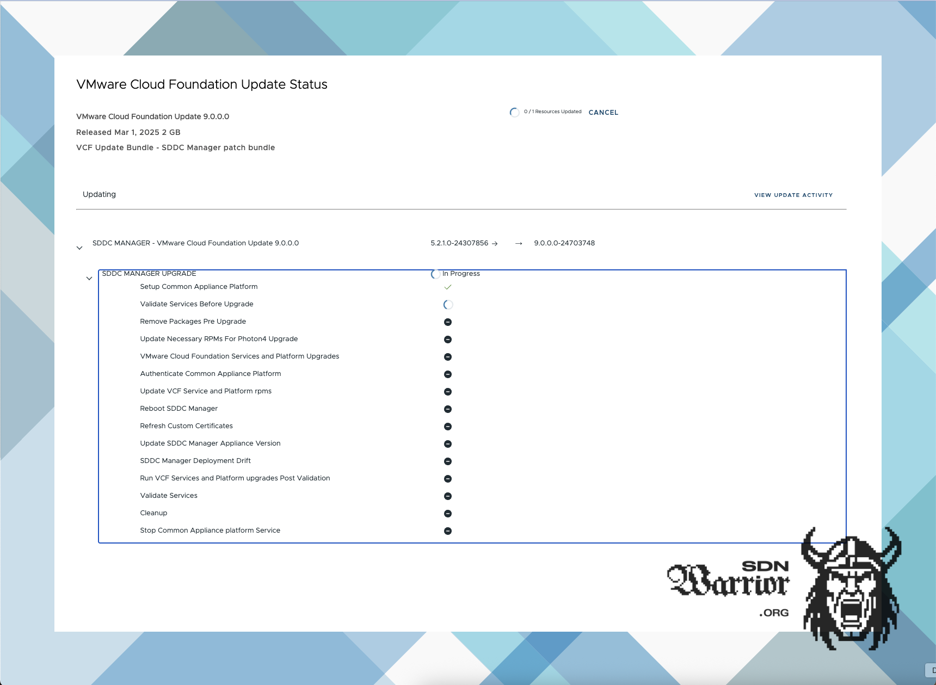Select the Updating section header

click(x=99, y=194)
